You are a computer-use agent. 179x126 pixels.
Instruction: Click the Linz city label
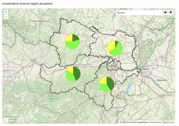pyautogui.click(x=34, y=60)
